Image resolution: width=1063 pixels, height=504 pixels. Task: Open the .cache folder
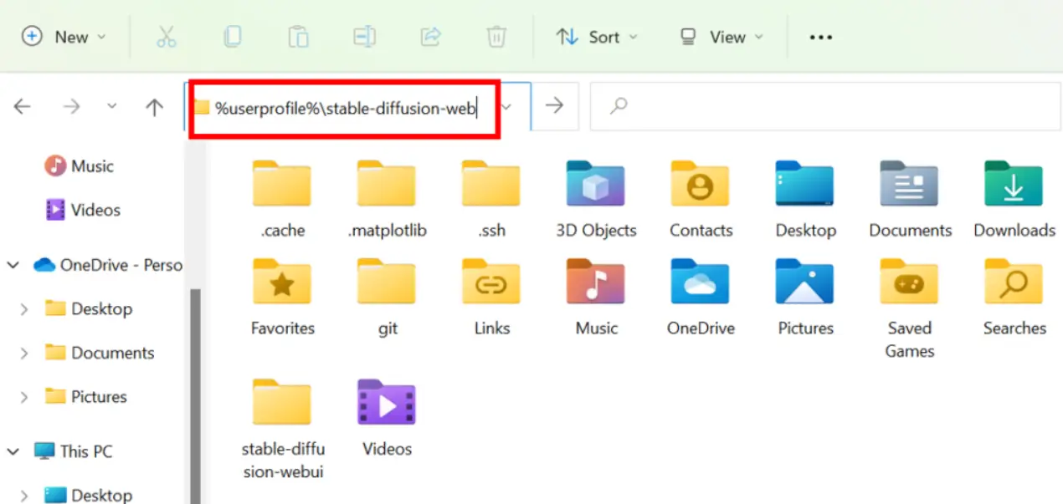point(282,199)
